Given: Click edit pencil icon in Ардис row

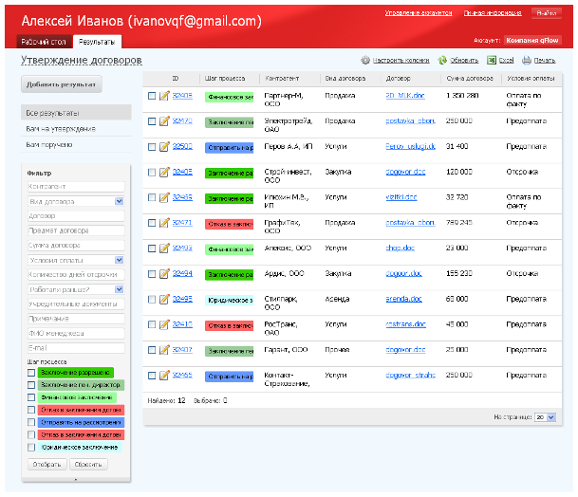Looking at the screenshot, I should [x=164, y=274].
